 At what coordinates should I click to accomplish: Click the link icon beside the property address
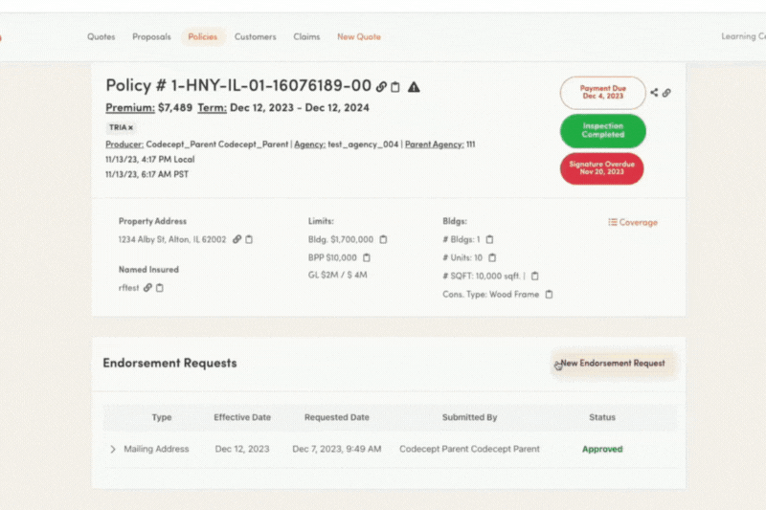pyautogui.click(x=237, y=239)
